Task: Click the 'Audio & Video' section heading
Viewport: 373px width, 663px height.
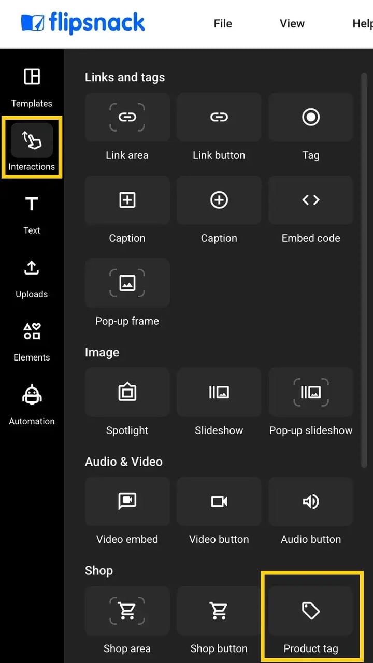Action: 124,462
